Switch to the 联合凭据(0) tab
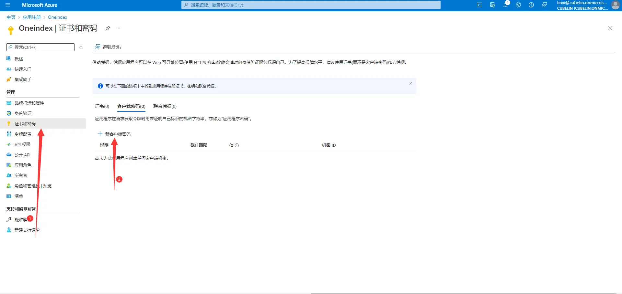The width and height of the screenshot is (622, 294). pos(164,106)
